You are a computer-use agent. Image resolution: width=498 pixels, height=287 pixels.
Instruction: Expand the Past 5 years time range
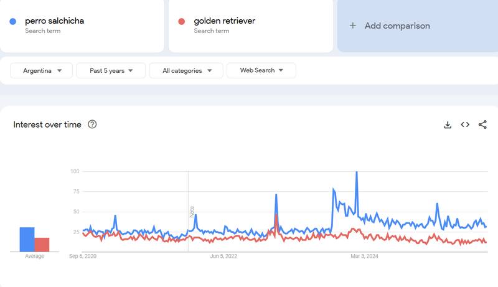point(111,70)
